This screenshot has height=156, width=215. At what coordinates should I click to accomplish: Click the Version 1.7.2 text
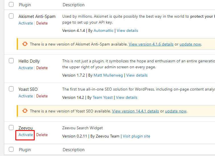(74, 75)
